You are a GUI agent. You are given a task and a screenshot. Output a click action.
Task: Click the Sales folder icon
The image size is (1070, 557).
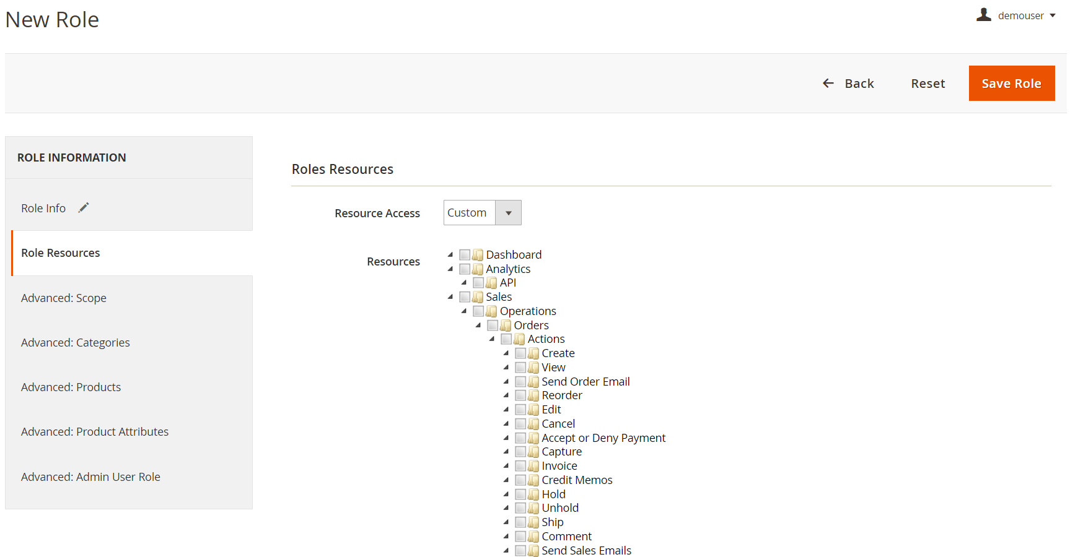point(478,297)
